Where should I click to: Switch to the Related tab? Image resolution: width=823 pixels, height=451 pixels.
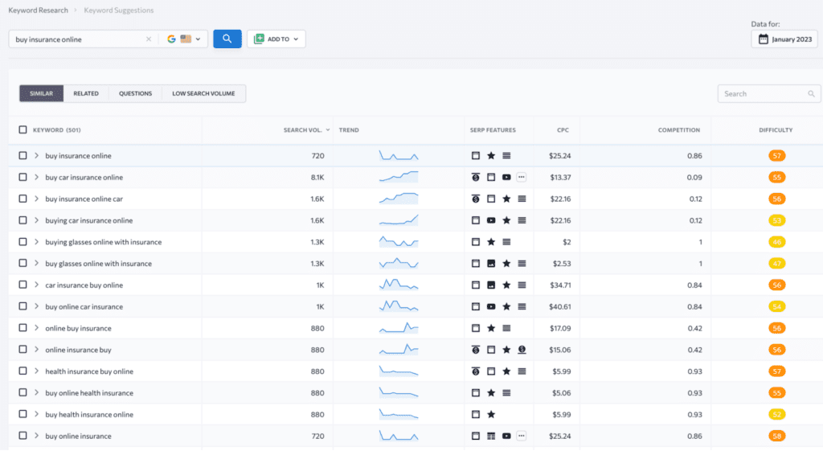(x=86, y=94)
